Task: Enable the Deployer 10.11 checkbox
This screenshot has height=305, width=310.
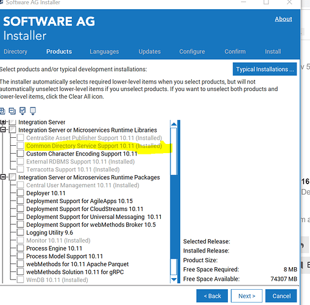Action: 20,193
